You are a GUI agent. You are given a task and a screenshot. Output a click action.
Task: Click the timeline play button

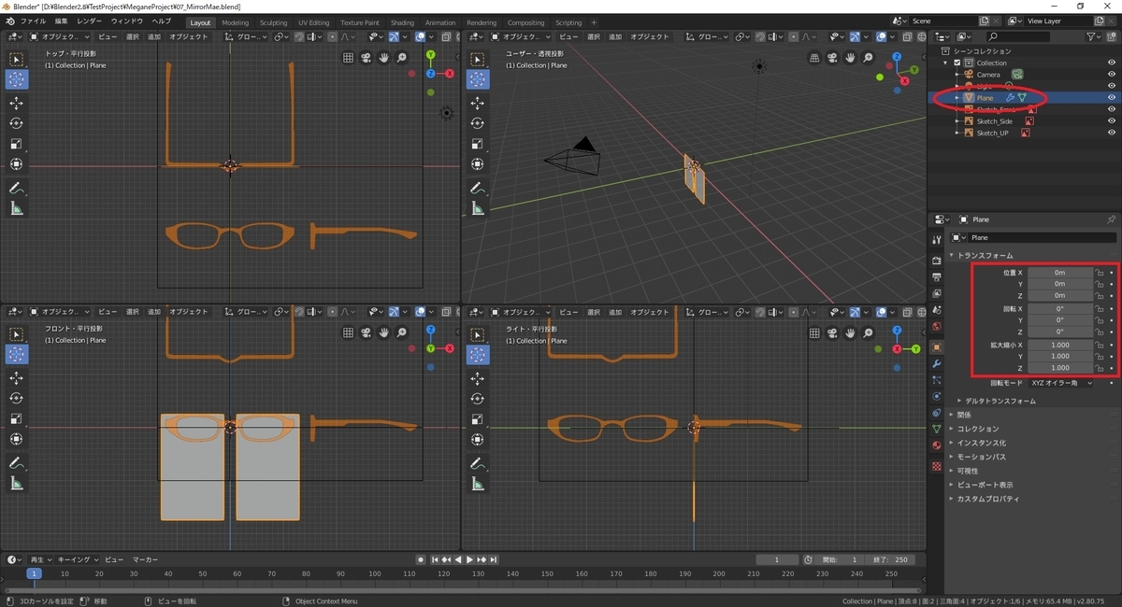[469, 559]
